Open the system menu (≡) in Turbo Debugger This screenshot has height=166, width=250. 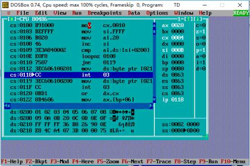pyautogui.click(x=9, y=13)
